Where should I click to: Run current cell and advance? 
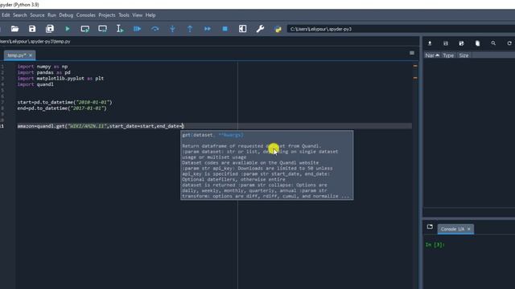click(x=102, y=29)
